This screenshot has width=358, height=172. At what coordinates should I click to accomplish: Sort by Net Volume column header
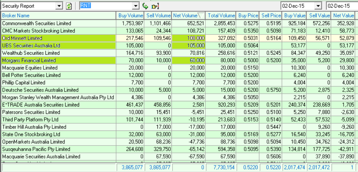coord(188,15)
